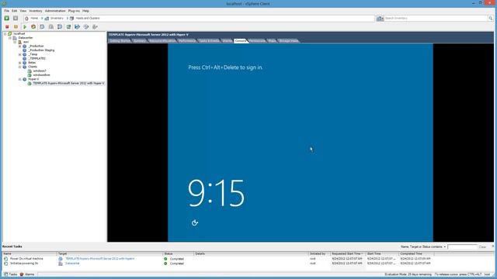Click the blue arrow toolbar icon beside Launch Console
497x279 pixels.
pyautogui.click(x=77, y=27)
